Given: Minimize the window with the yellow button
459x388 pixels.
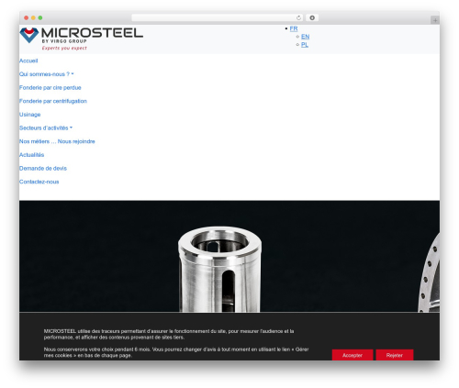Looking at the screenshot, I should [33, 17].
